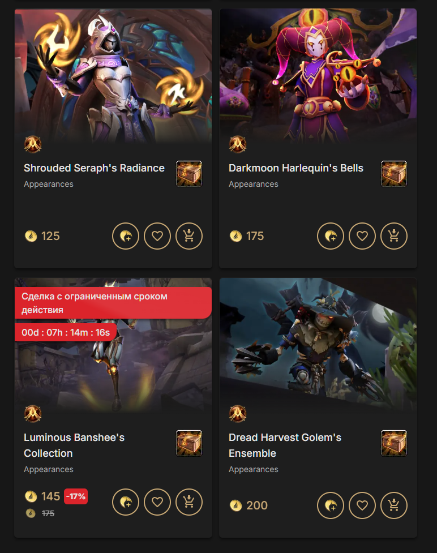View the Dread Harvest Golem scarecrow image

[318, 345]
